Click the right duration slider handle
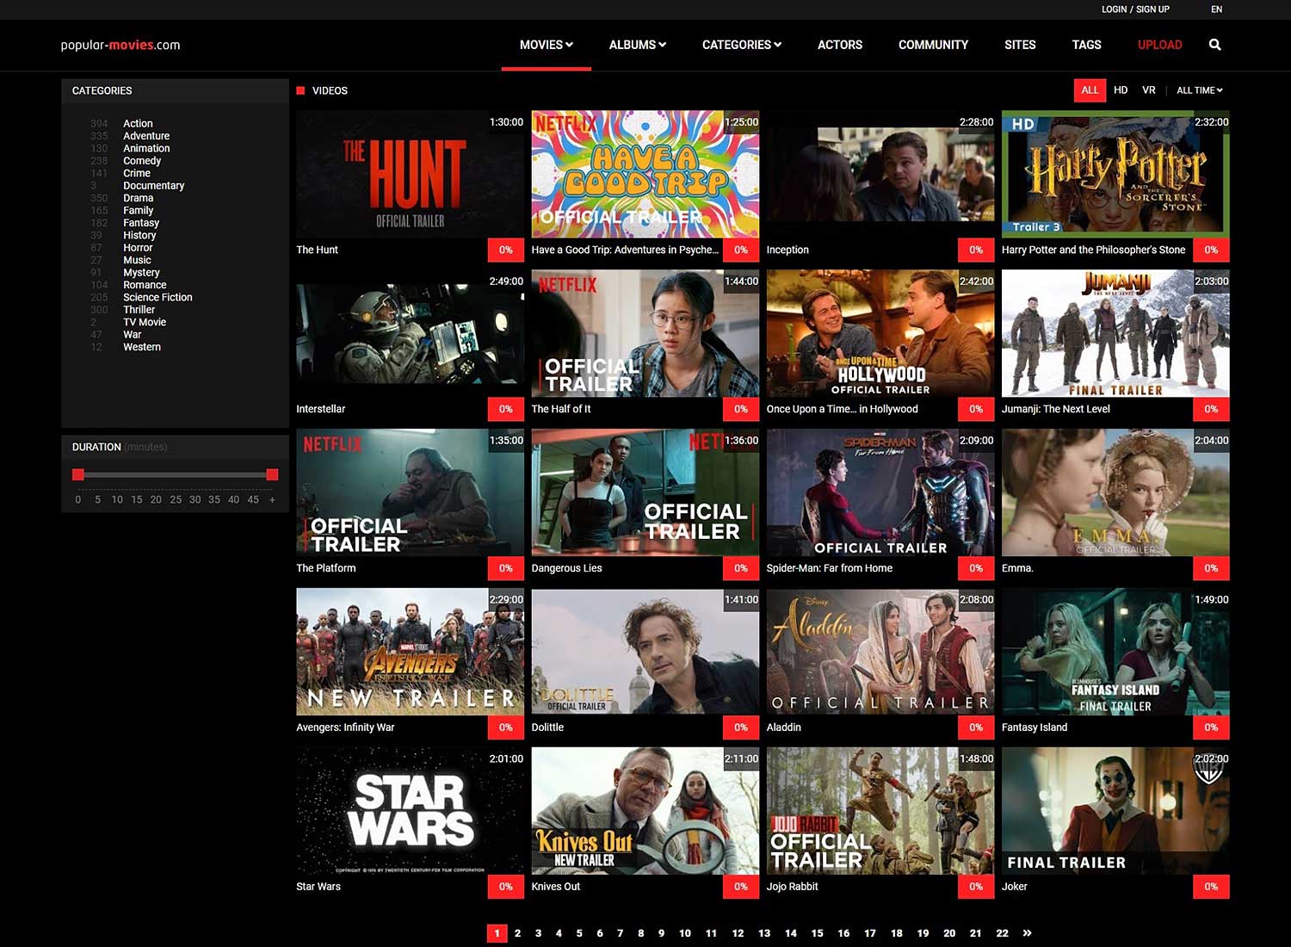 click(x=273, y=474)
